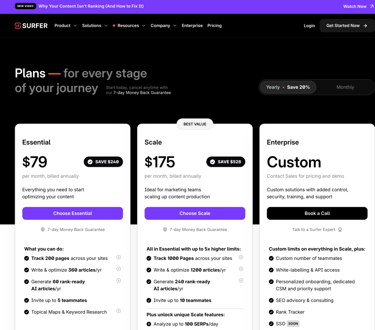Click the Book a Call button
The height and width of the screenshot is (330, 375).
[x=317, y=213]
